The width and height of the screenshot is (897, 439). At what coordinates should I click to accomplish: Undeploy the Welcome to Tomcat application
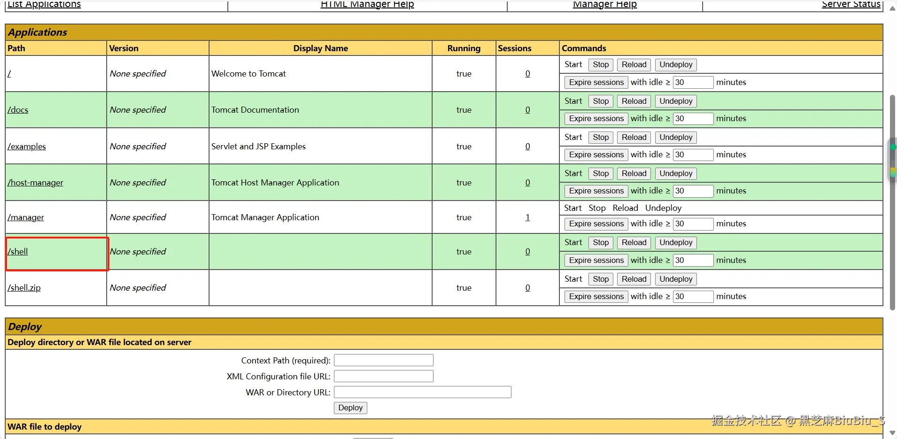(x=676, y=65)
